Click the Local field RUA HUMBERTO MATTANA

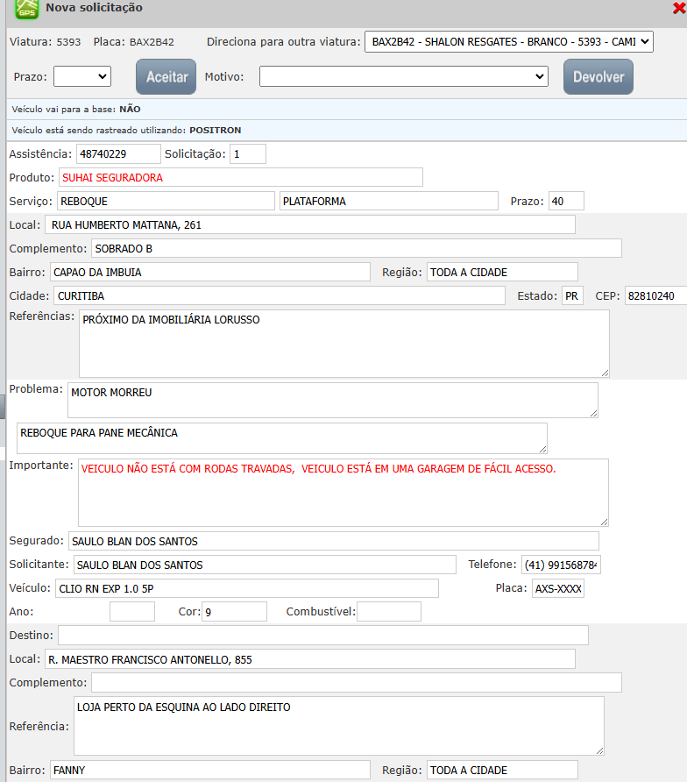310,225
